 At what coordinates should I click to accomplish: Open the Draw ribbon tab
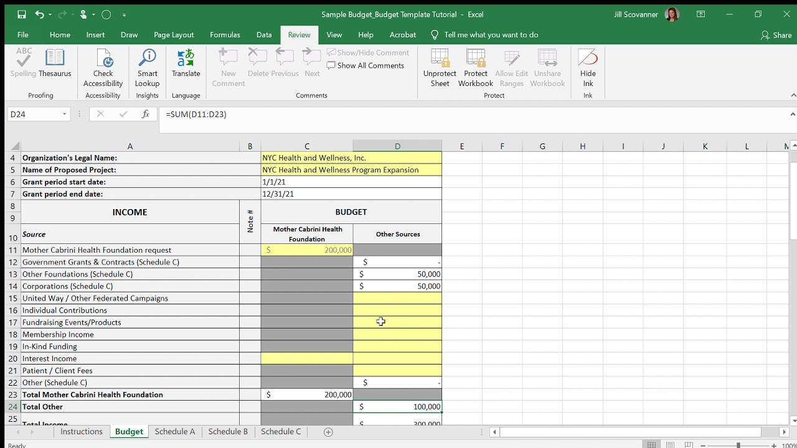[130, 35]
